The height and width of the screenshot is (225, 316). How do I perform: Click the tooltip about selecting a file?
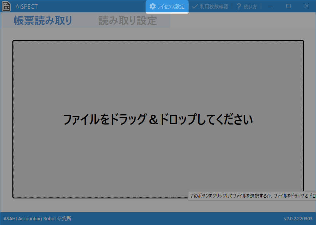click(x=252, y=196)
